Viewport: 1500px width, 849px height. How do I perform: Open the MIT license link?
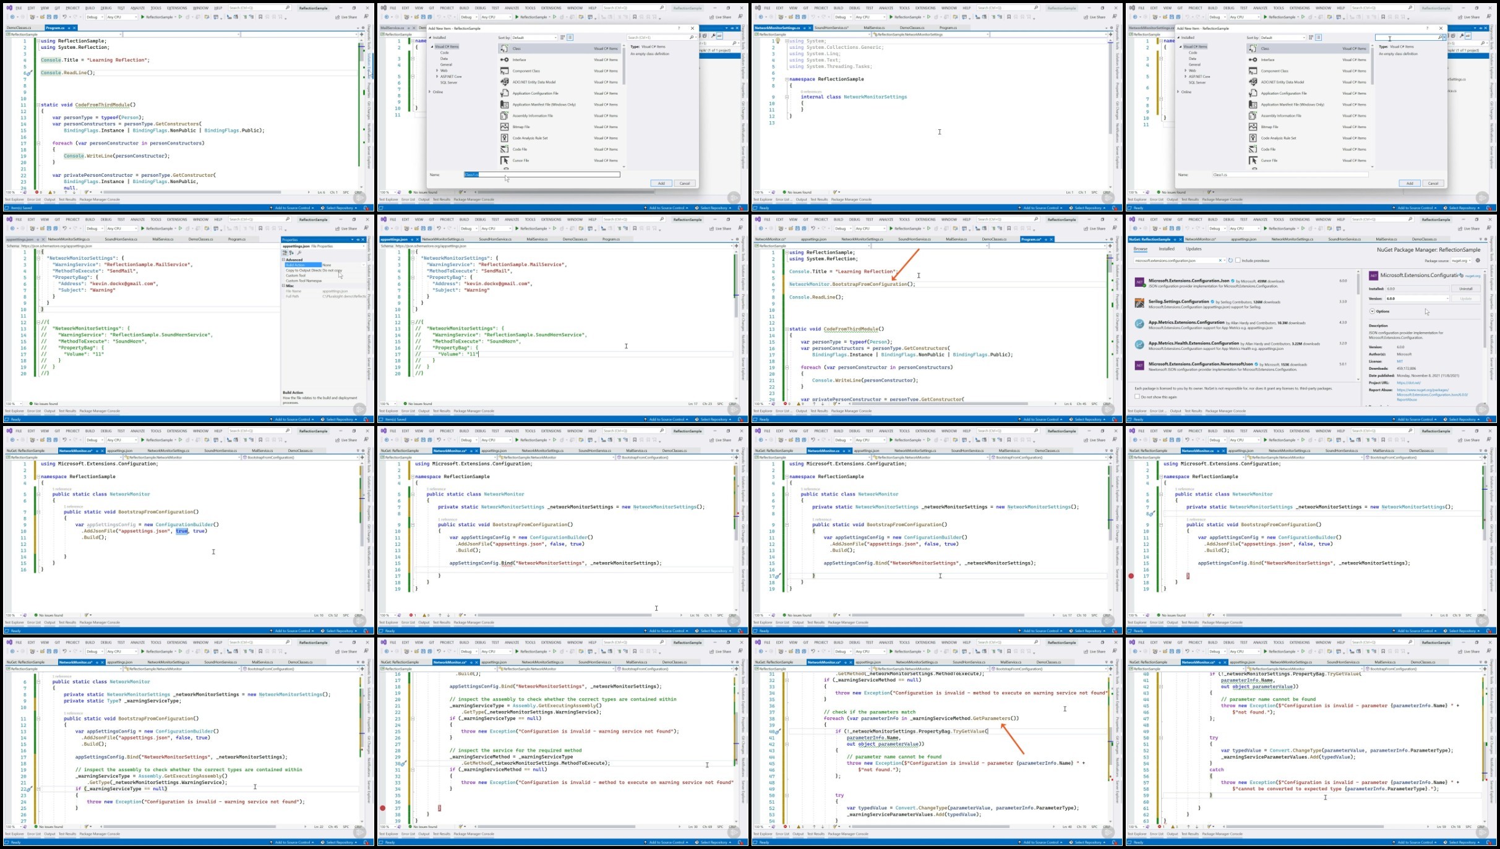click(x=1400, y=361)
